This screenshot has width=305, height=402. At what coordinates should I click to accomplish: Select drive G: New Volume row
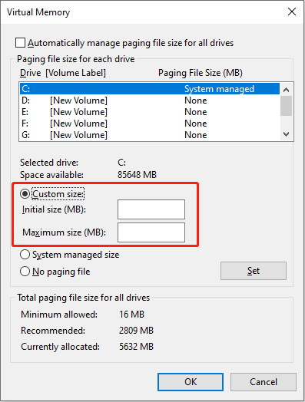click(150, 135)
